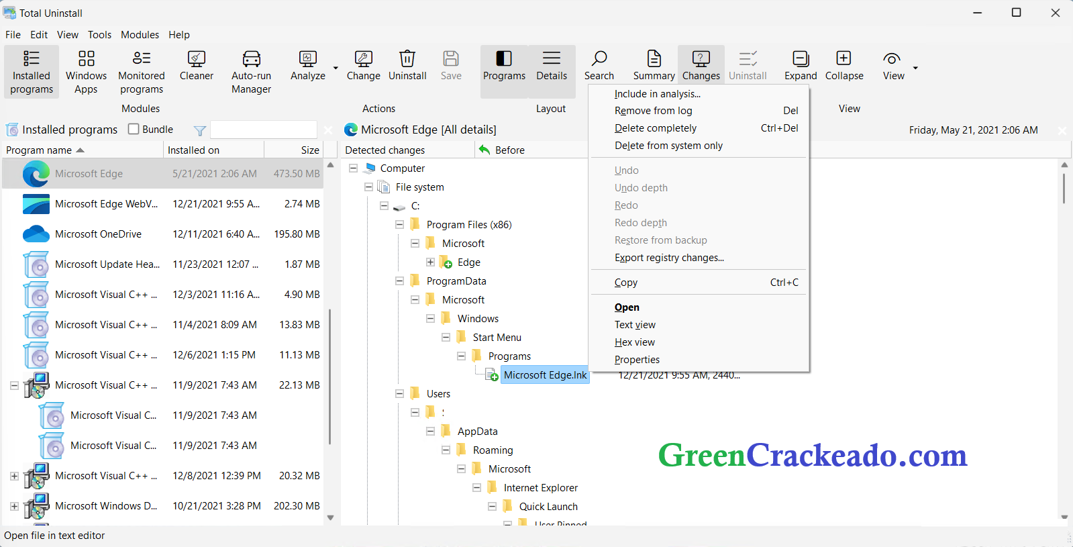Open the Modules menu
This screenshot has height=547, width=1073.
(140, 35)
